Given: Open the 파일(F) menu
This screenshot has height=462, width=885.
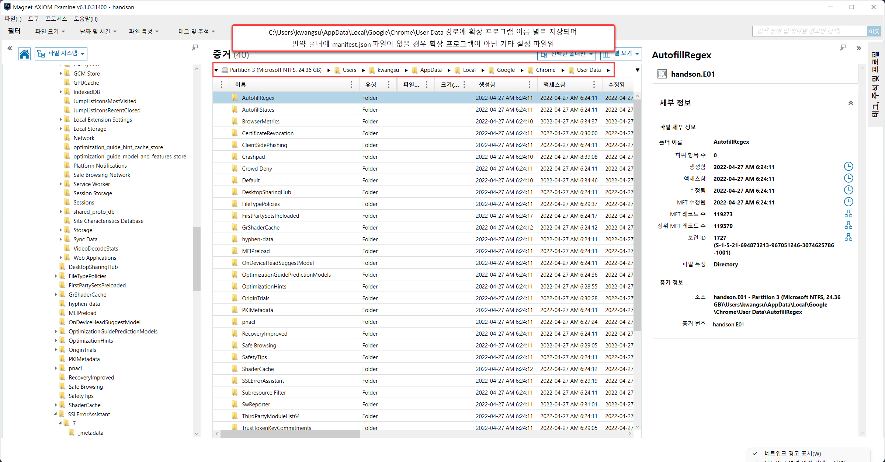Looking at the screenshot, I should coord(13,19).
